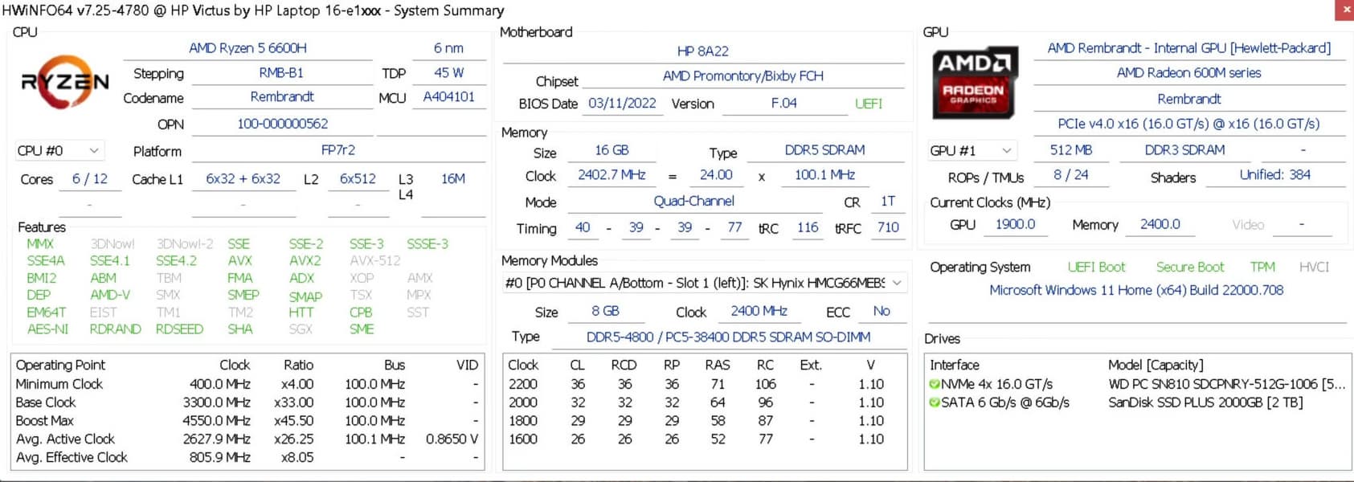Click the UEFI Boot indicator

tap(1096, 268)
